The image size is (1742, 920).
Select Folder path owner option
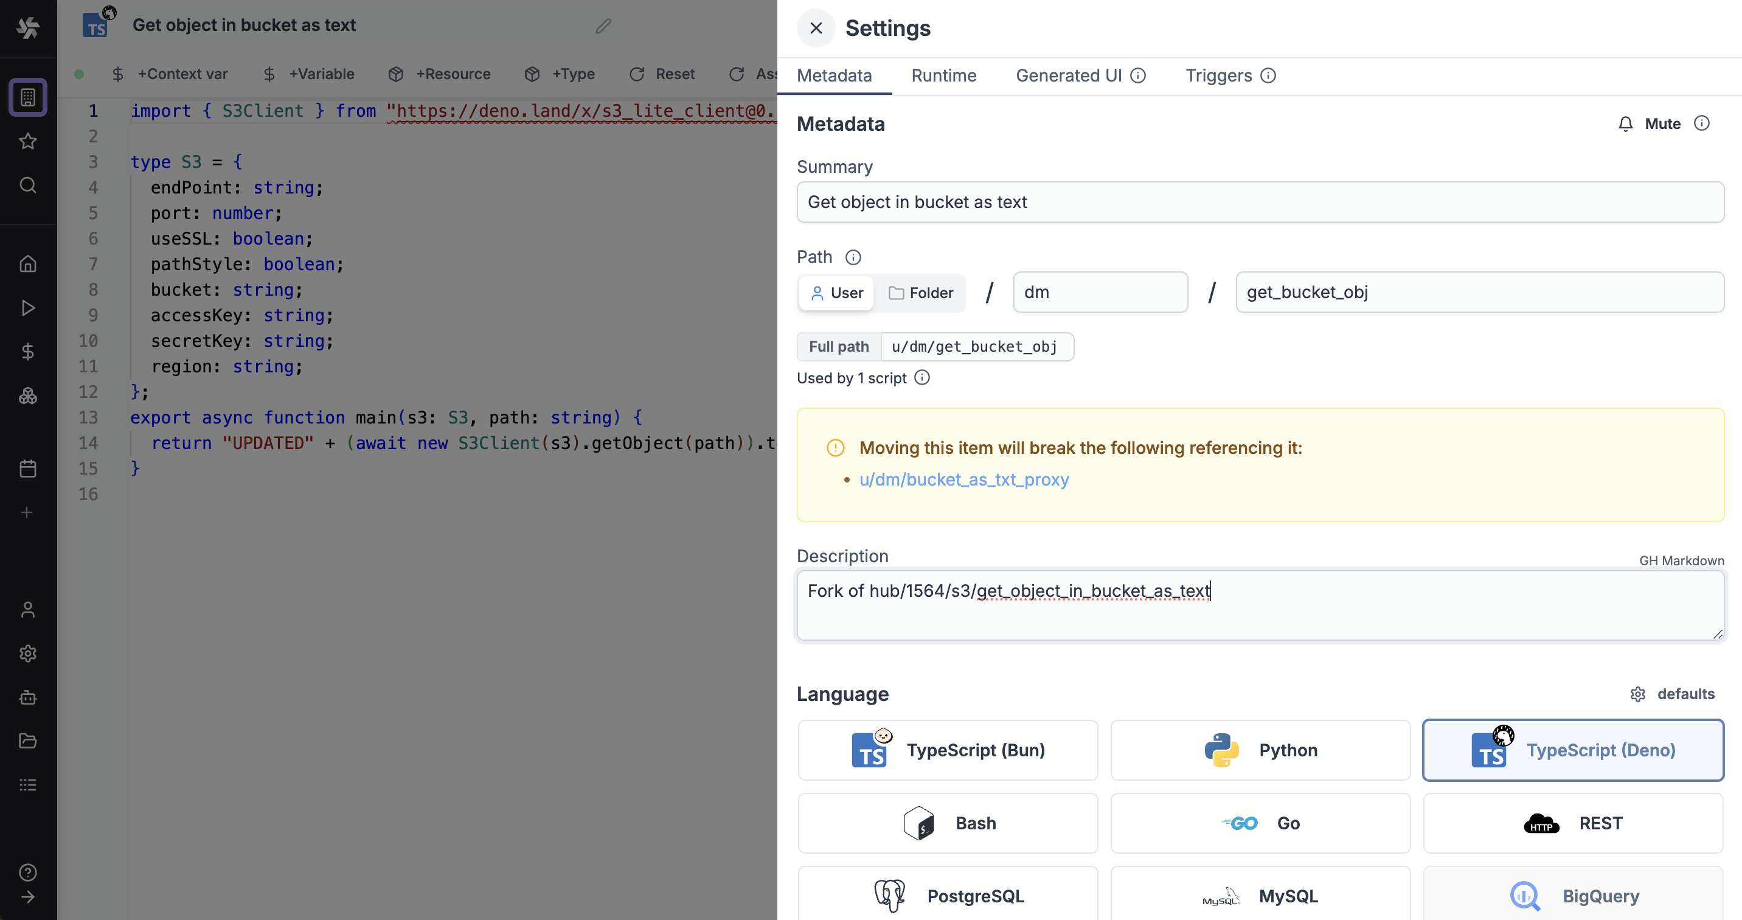point(920,293)
